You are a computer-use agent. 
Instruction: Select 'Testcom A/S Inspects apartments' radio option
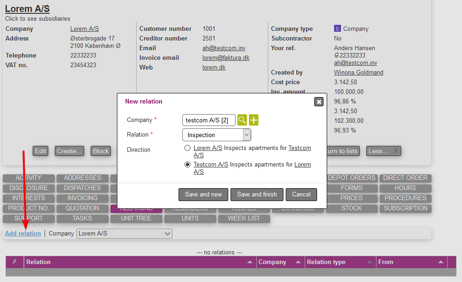click(x=187, y=165)
